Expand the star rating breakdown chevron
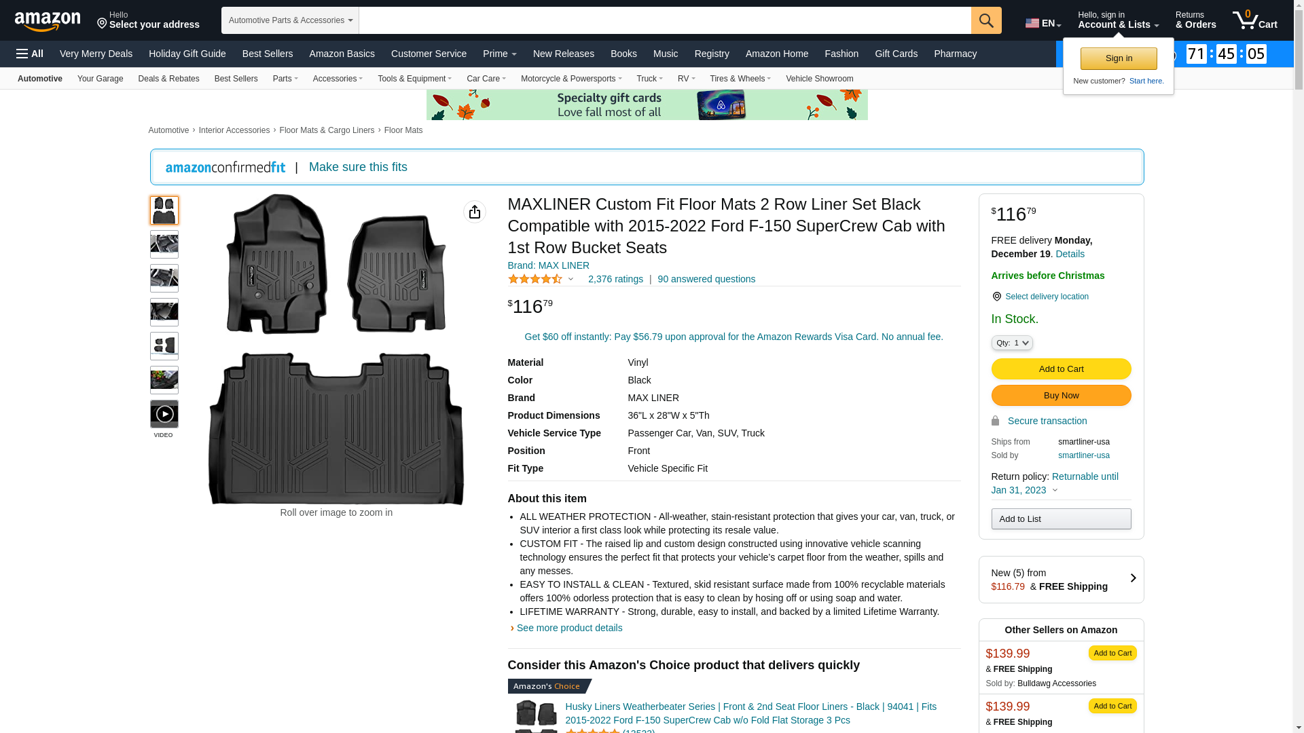This screenshot has width=1304, height=733. (x=570, y=279)
